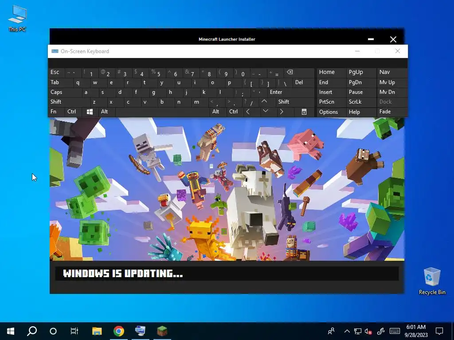Tap the Enter key
The image size is (454, 340).
(x=290, y=92)
